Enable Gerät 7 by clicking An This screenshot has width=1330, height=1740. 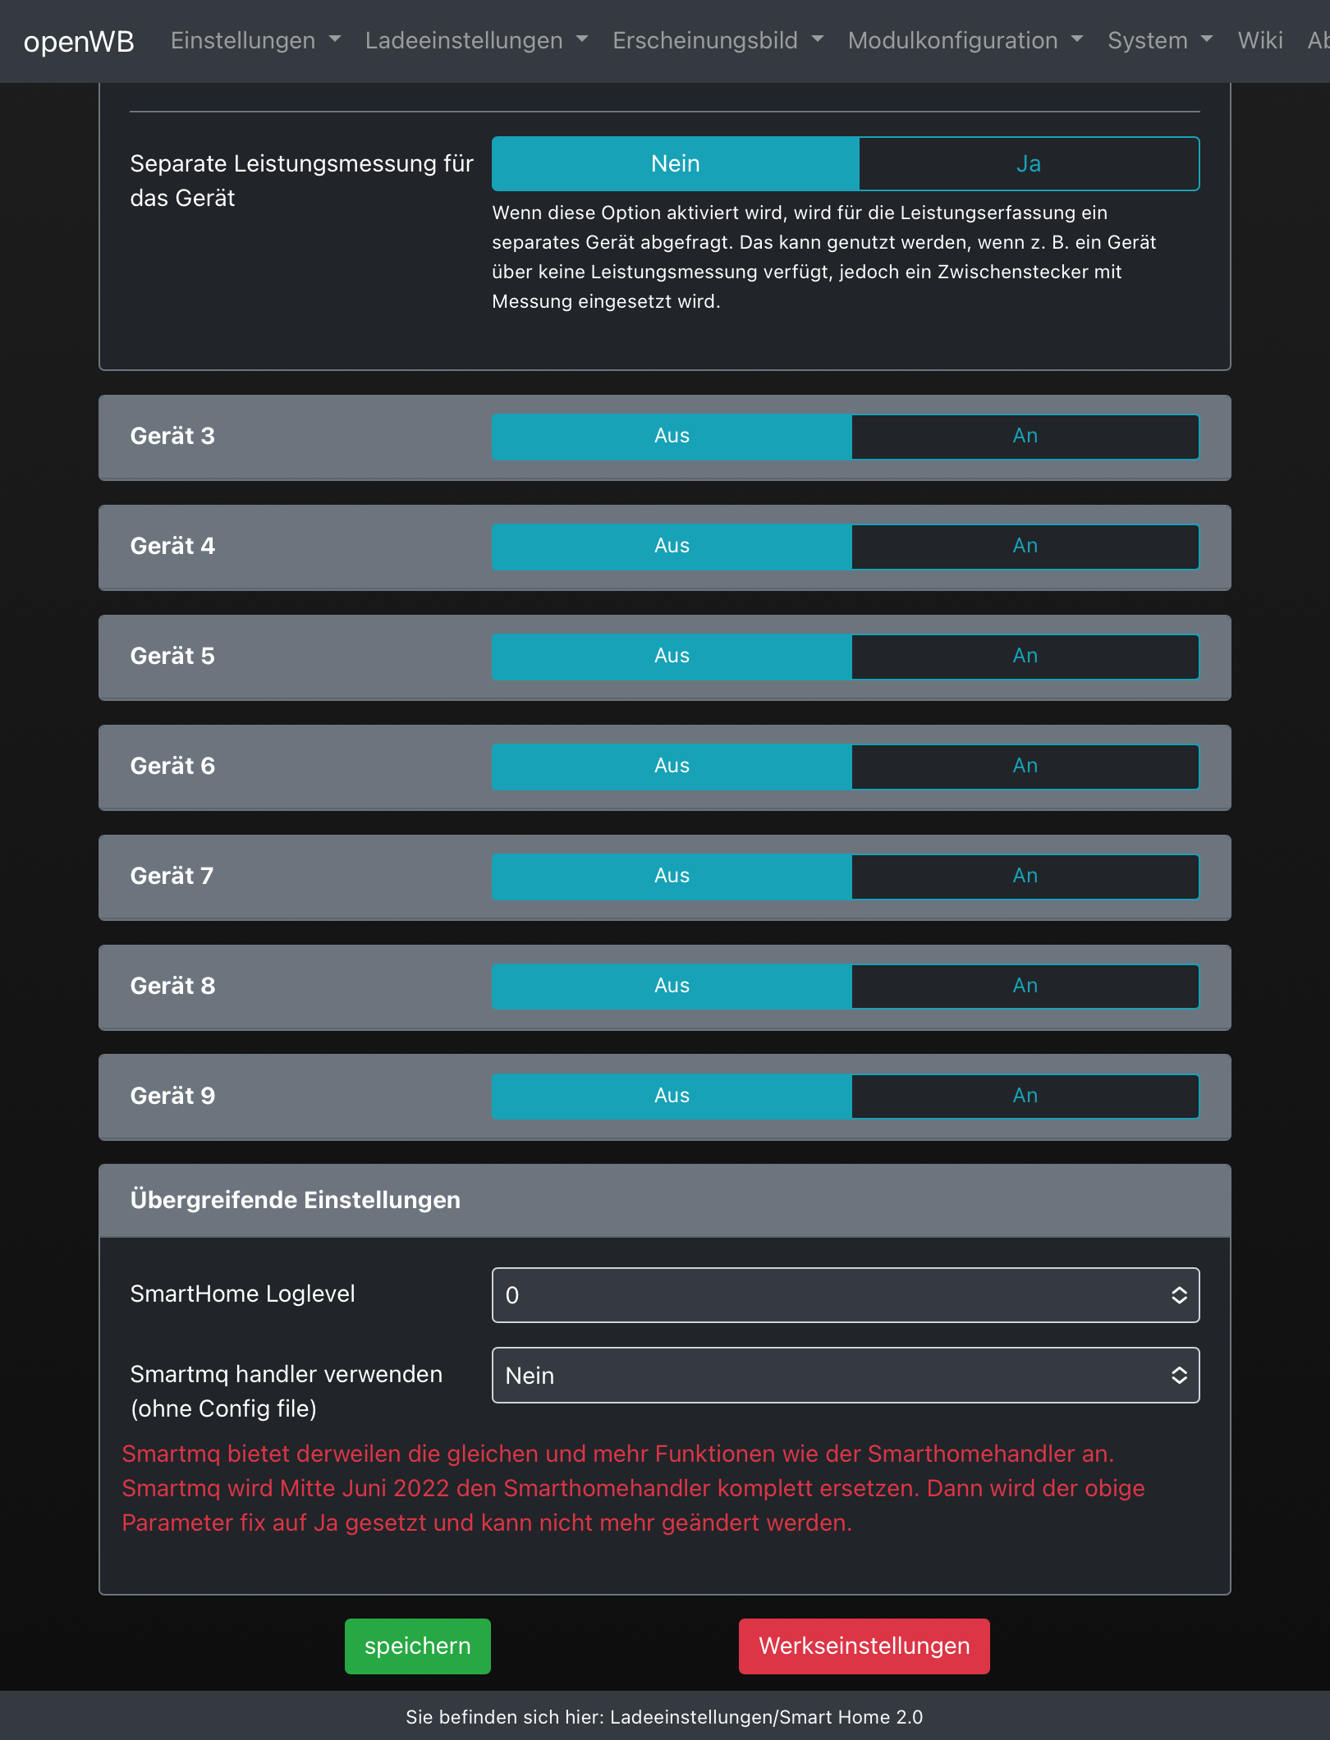1025,876
